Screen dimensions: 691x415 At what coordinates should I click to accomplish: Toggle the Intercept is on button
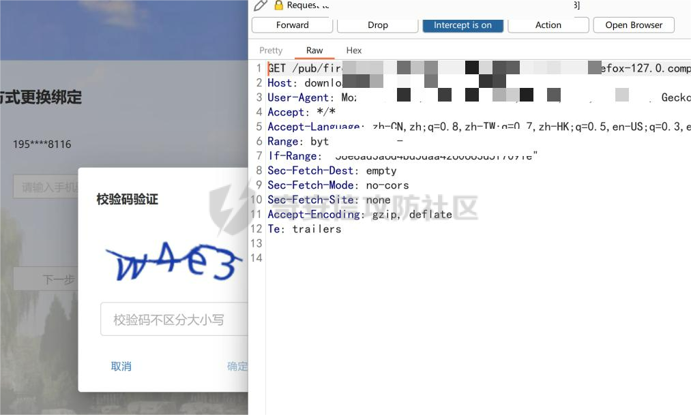click(x=462, y=25)
